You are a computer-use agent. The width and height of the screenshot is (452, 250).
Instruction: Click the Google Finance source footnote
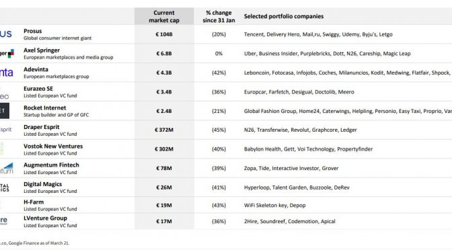pos(34,243)
